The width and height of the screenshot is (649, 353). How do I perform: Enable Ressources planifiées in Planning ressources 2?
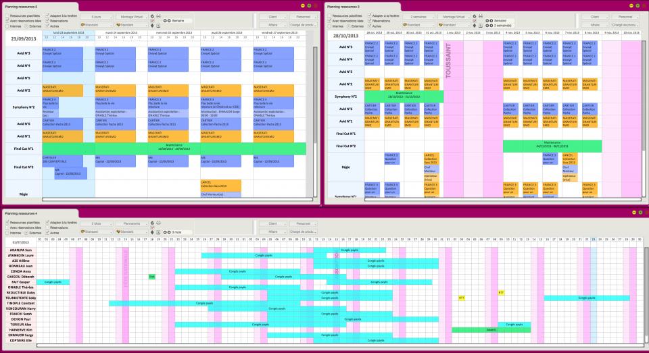coord(7,16)
